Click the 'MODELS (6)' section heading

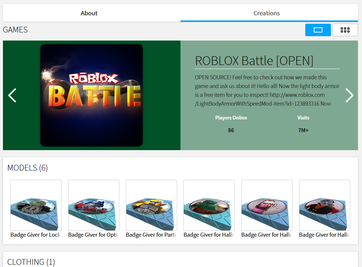coord(27,168)
